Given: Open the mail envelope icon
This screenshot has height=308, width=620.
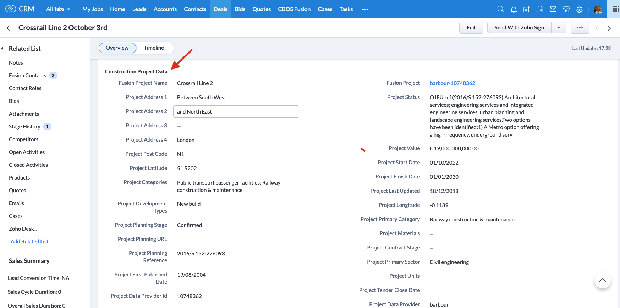Looking at the screenshot, I should tap(553, 9).
